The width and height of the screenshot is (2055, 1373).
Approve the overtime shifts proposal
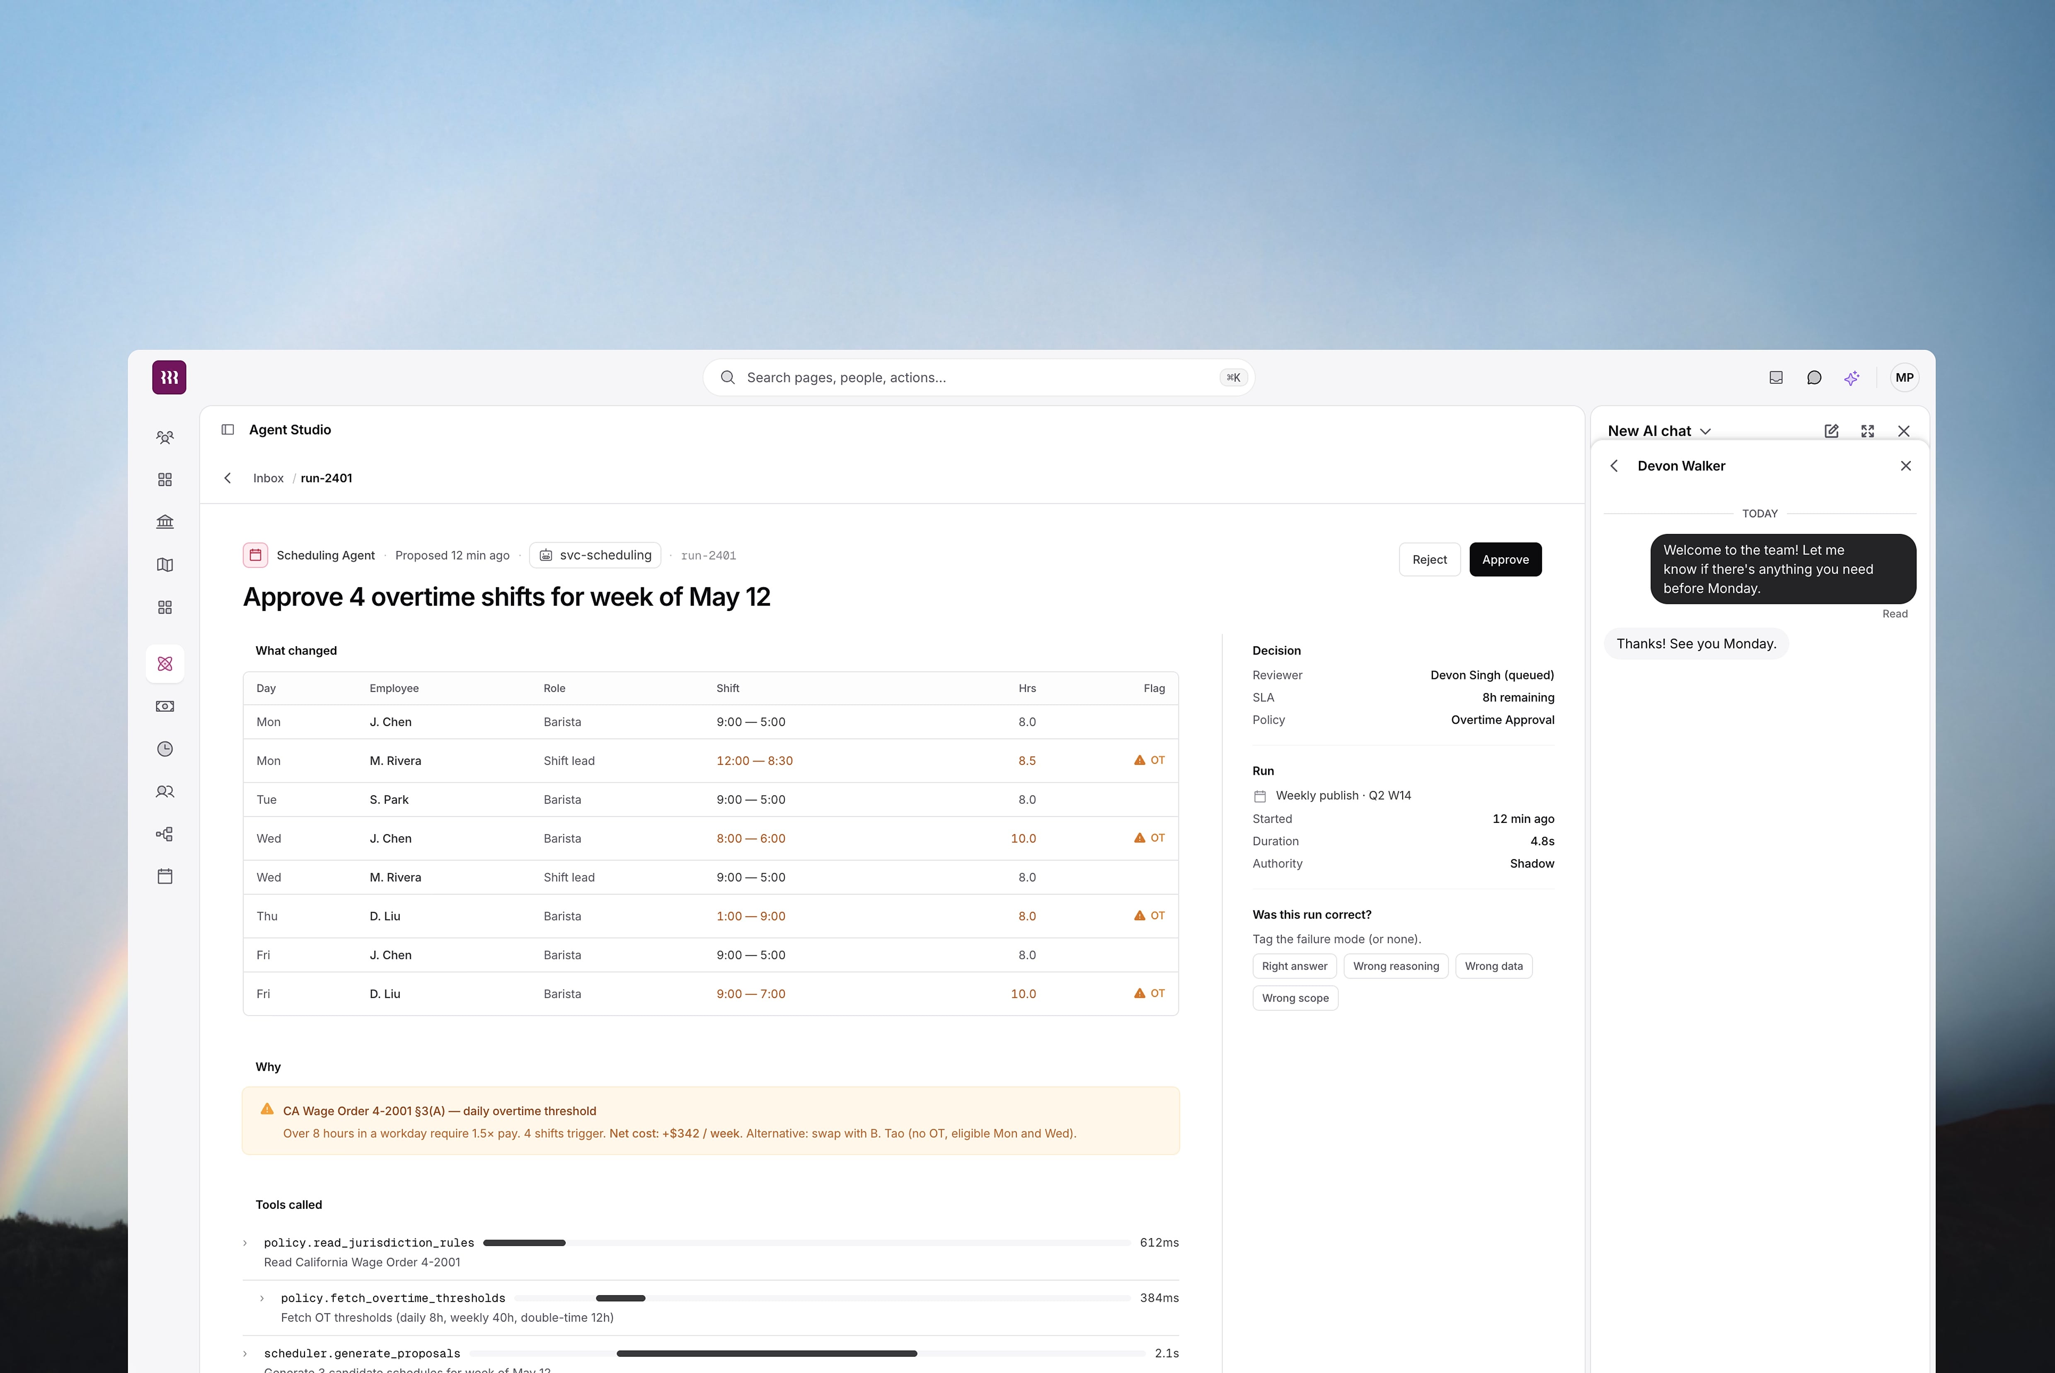tap(1506, 560)
